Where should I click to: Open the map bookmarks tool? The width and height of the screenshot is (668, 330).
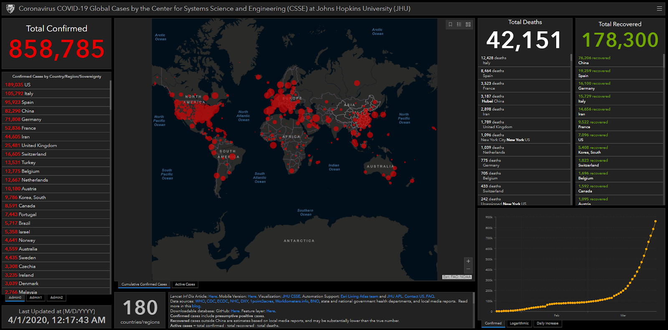pos(450,24)
